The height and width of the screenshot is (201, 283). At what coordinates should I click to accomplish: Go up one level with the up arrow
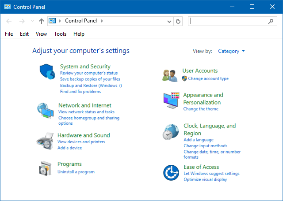[x=42, y=21]
